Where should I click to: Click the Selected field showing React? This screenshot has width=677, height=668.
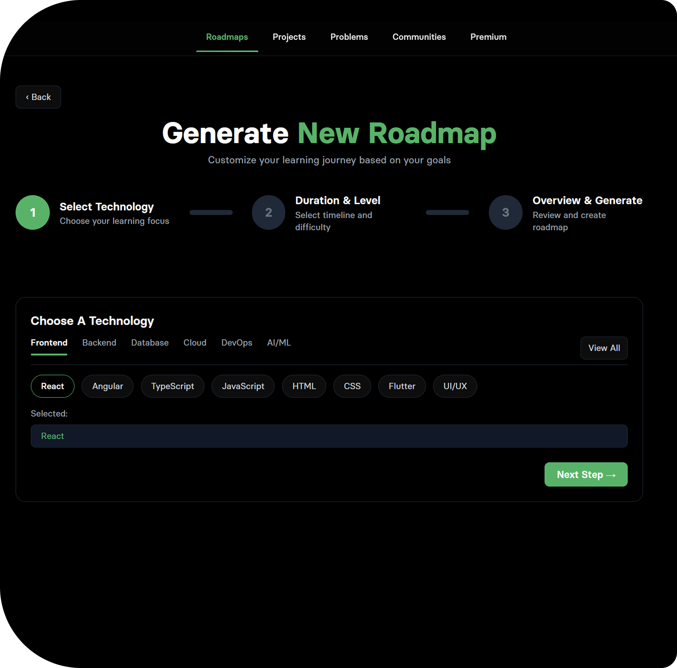pos(329,436)
